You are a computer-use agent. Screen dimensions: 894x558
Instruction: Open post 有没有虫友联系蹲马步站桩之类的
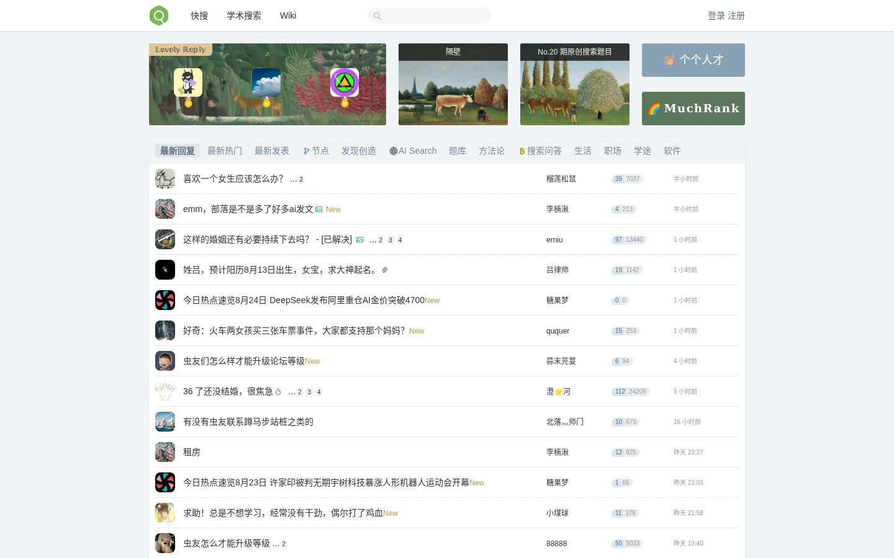248,422
